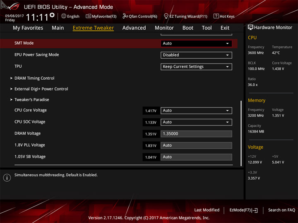The width and height of the screenshot is (298, 223).
Task: Click the EPU Power Saving Mode label
Action: (x=37, y=55)
